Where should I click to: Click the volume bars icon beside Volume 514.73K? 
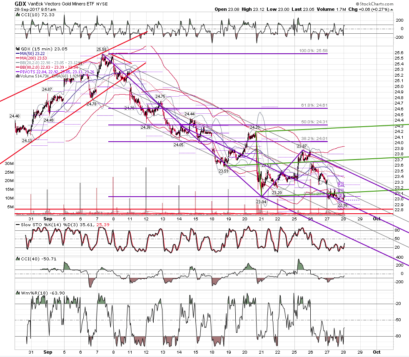(x=18, y=76)
